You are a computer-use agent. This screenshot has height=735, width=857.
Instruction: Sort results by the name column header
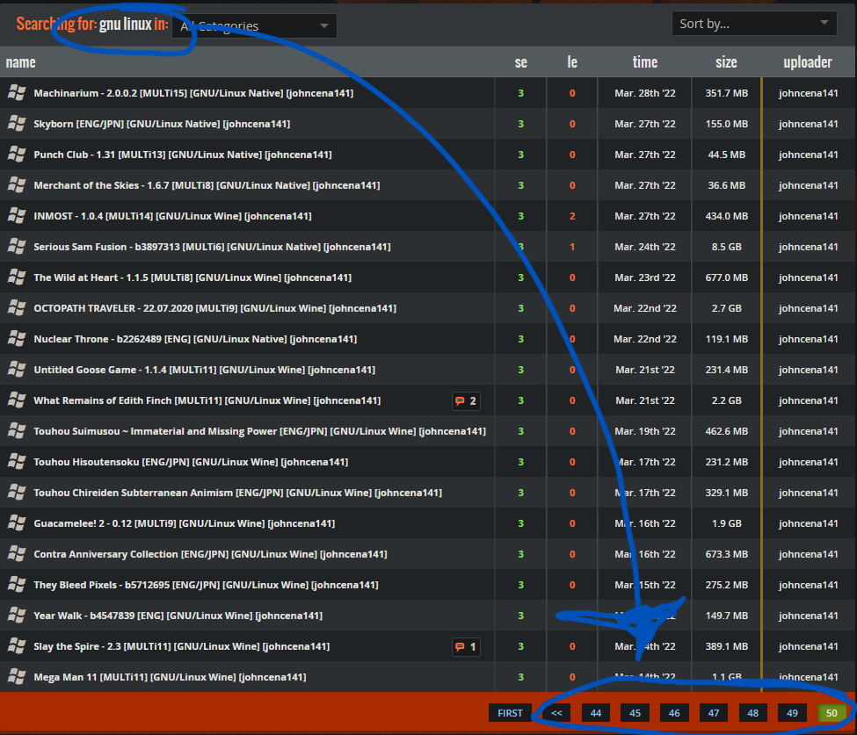coord(21,62)
